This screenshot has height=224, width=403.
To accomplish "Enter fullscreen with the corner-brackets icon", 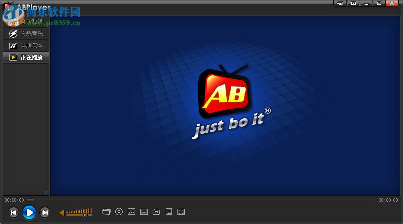I will pos(181,212).
